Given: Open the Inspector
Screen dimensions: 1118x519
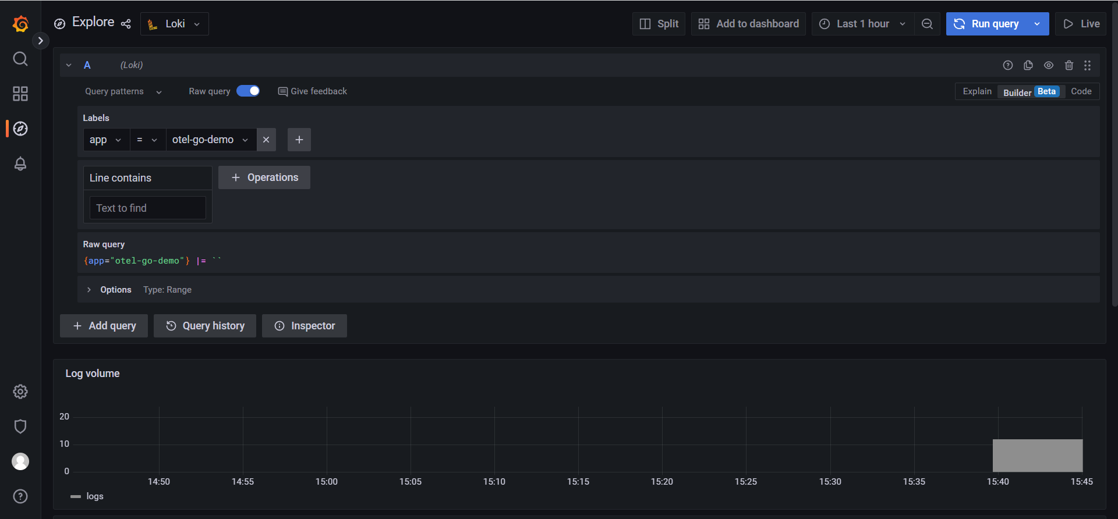Looking at the screenshot, I should tap(305, 326).
